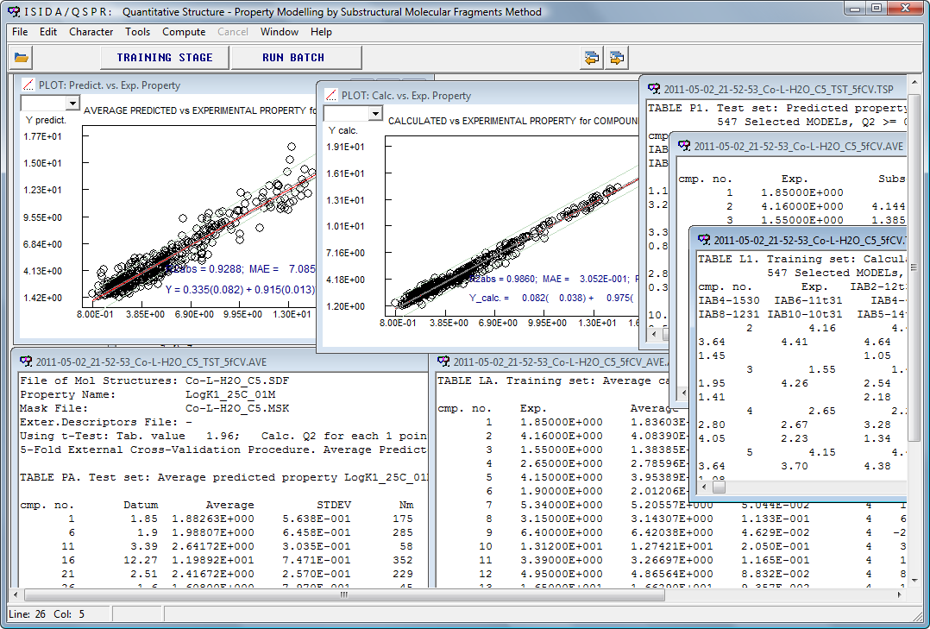Click the ISIDA/QSPR application title bar icon

(12, 11)
